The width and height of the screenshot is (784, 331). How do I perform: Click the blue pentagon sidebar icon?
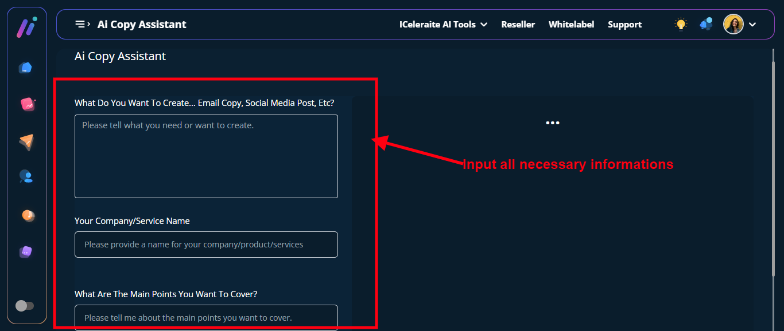[x=25, y=68]
